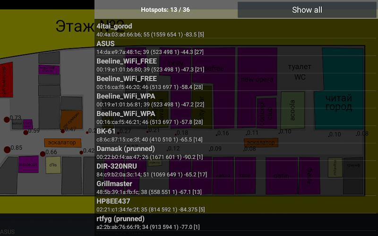
Task: Open Beeline_WiFi_FREE entry with MAC 00:19:e1:01:b6:80
Action: click(x=236, y=65)
